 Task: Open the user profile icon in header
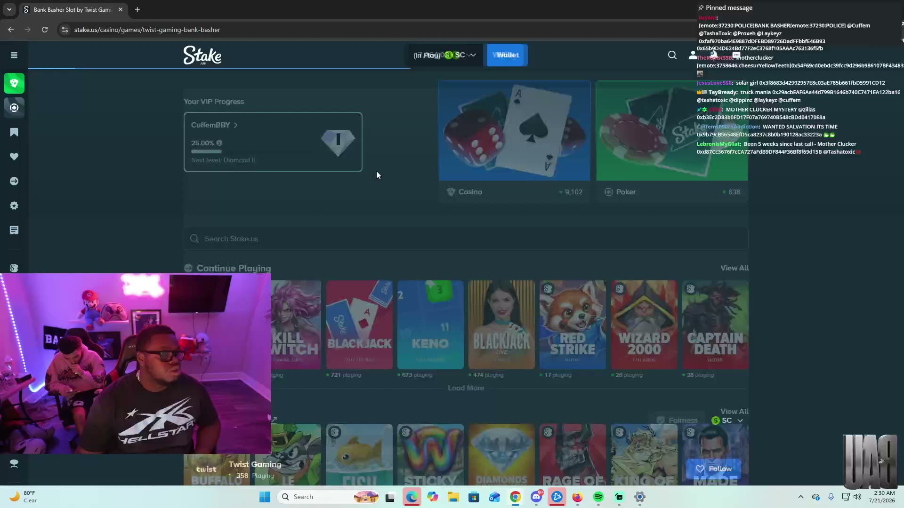coord(693,55)
